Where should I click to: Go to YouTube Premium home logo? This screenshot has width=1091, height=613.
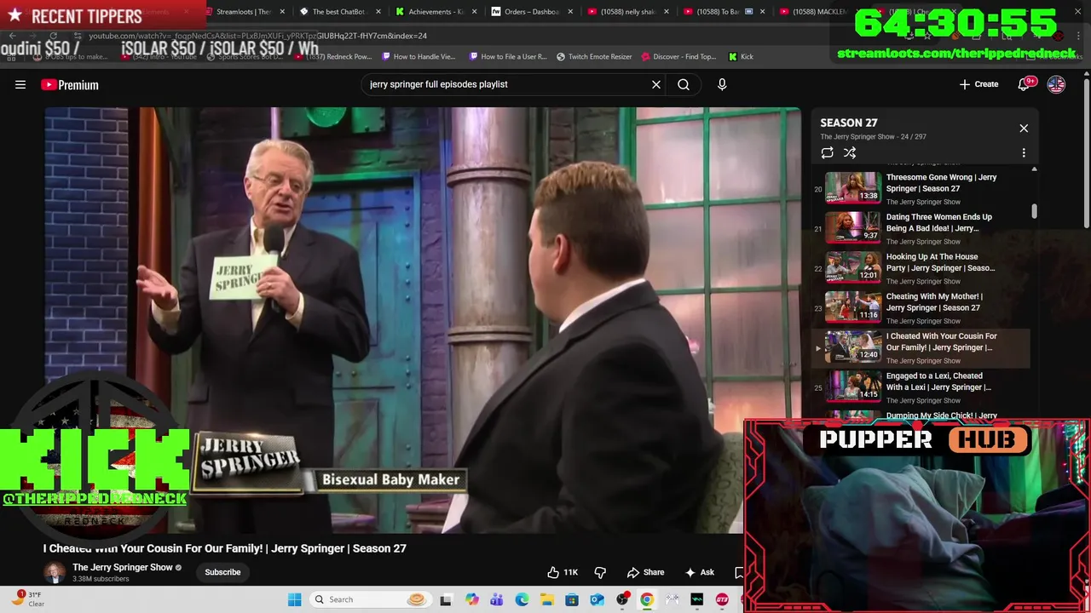click(70, 84)
